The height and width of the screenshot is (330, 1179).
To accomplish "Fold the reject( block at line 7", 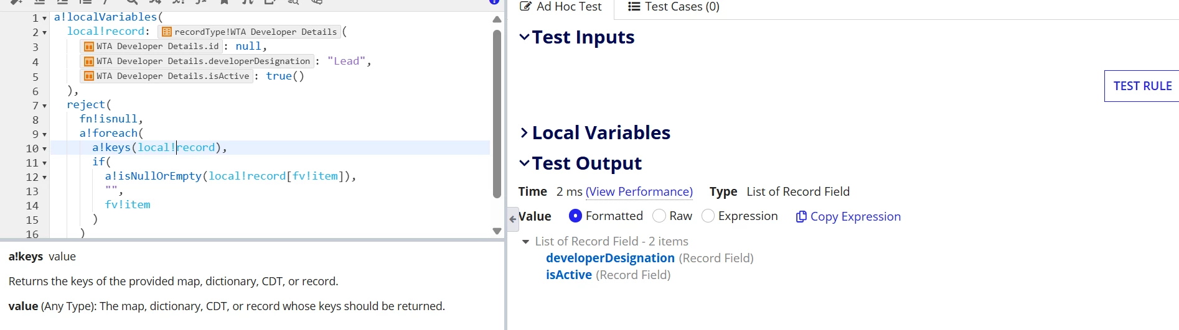I will coord(44,106).
